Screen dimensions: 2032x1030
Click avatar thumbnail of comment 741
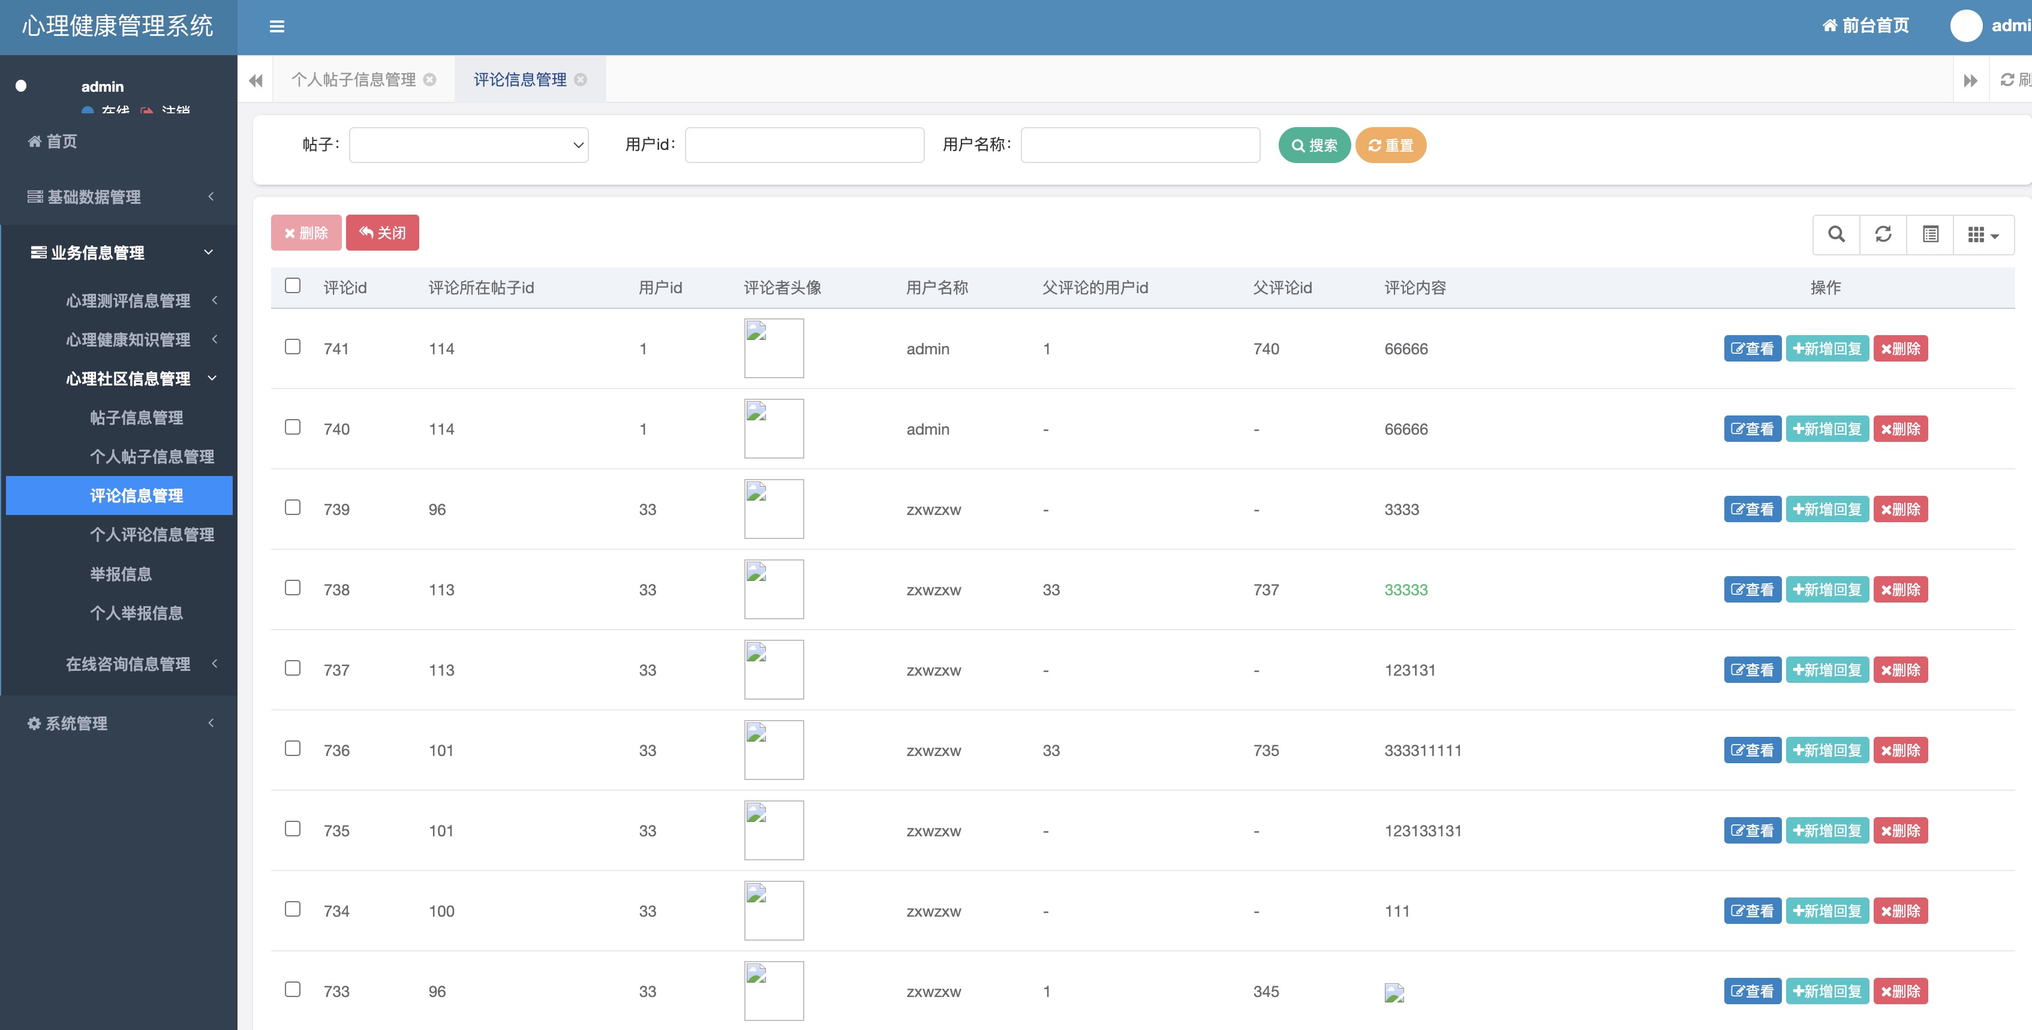pyautogui.click(x=774, y=348)
